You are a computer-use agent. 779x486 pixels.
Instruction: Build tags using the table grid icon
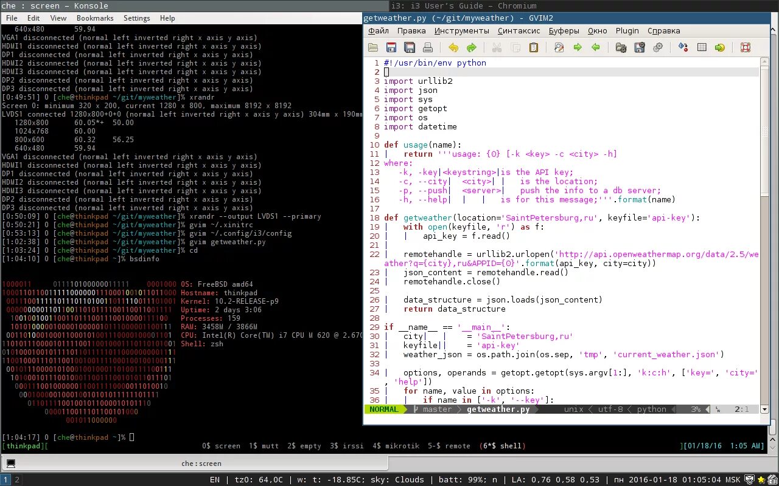tap(702, 47)
